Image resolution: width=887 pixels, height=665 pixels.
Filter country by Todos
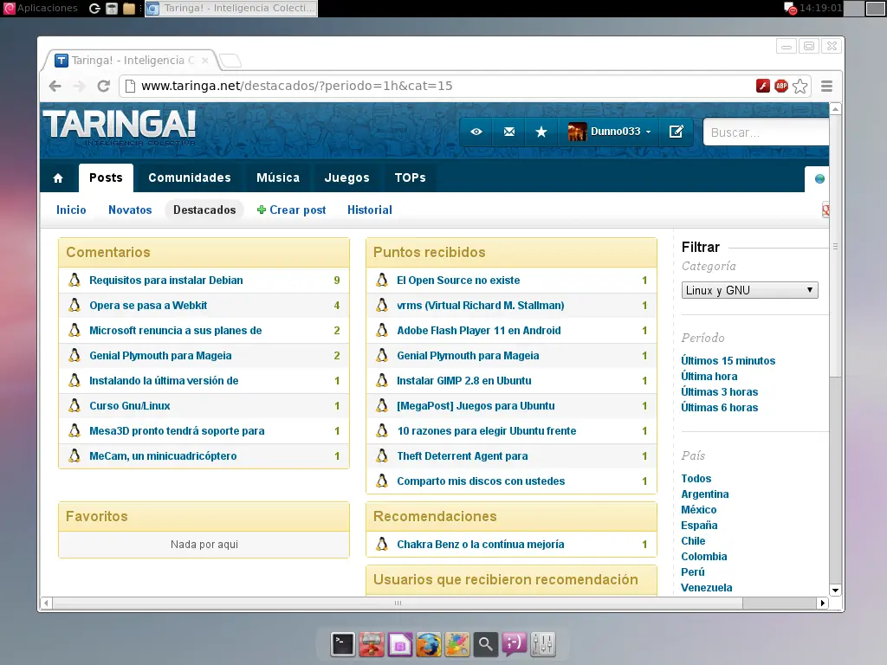pos(696,479)
